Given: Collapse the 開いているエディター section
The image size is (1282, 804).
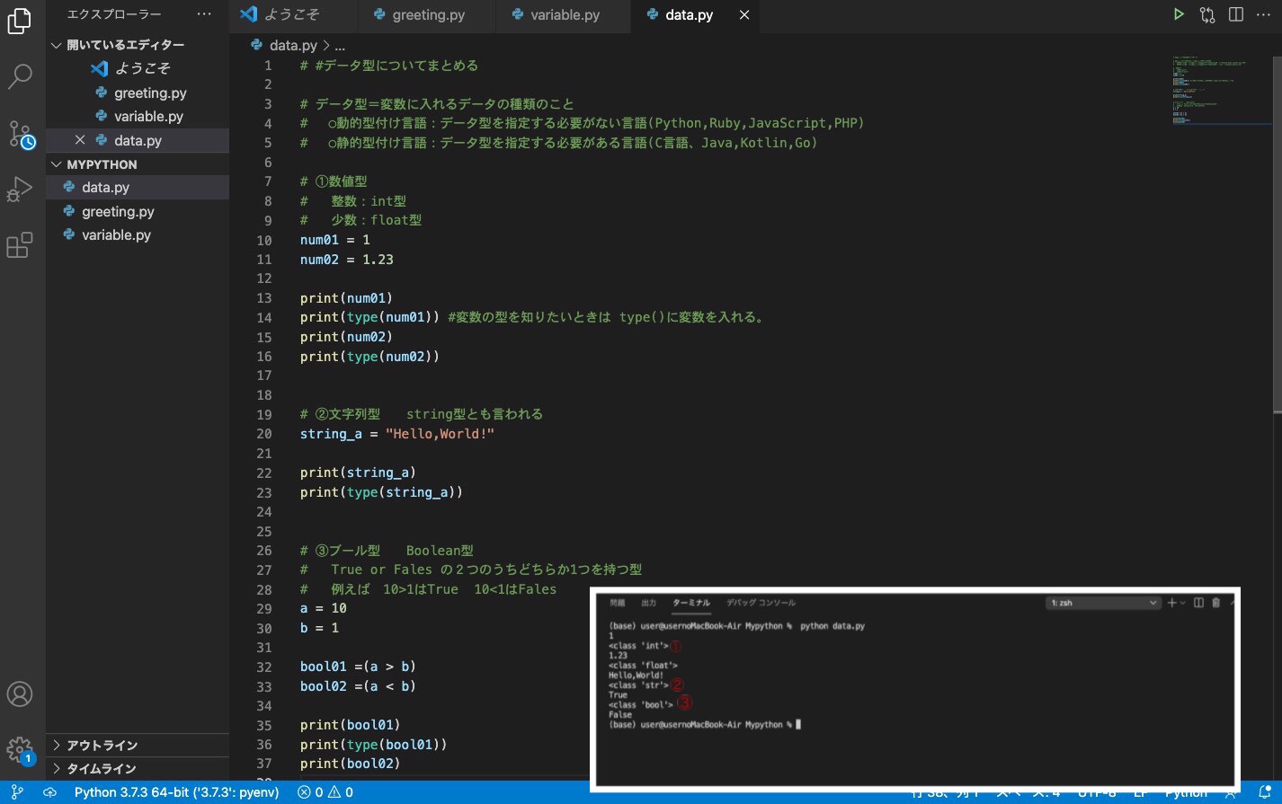Looking at the screenshot, I should [138, 45].
